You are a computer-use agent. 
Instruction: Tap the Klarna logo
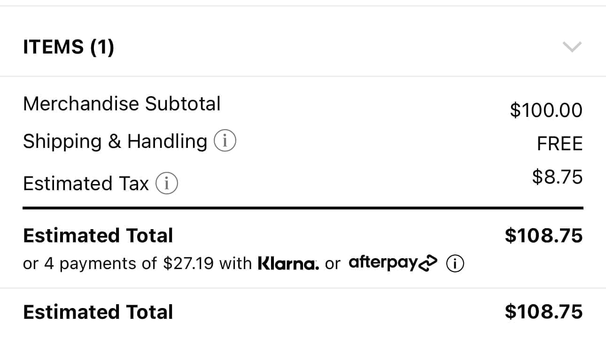[288, 263]
